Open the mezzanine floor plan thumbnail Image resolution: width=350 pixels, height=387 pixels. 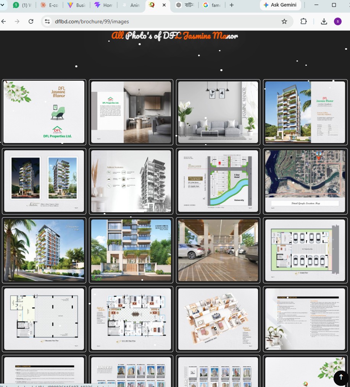tap(44, 319)
